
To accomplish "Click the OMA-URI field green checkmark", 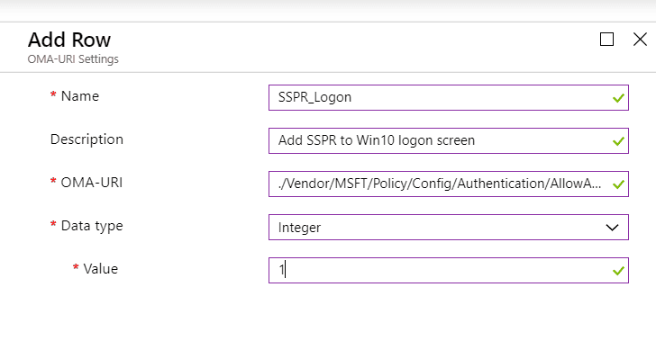I will [x=618, y=184].
